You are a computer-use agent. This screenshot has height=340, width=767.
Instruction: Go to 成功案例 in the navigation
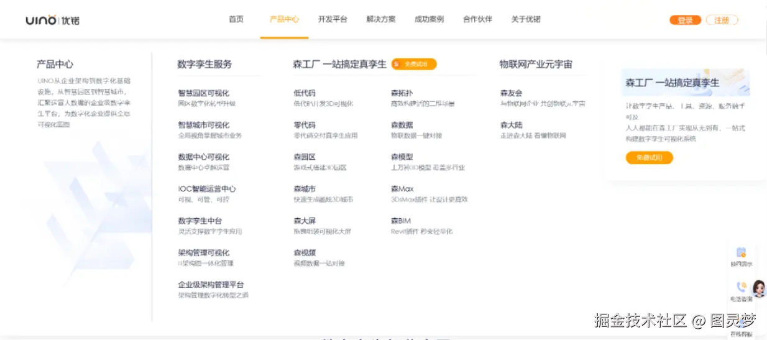point(429,19)
